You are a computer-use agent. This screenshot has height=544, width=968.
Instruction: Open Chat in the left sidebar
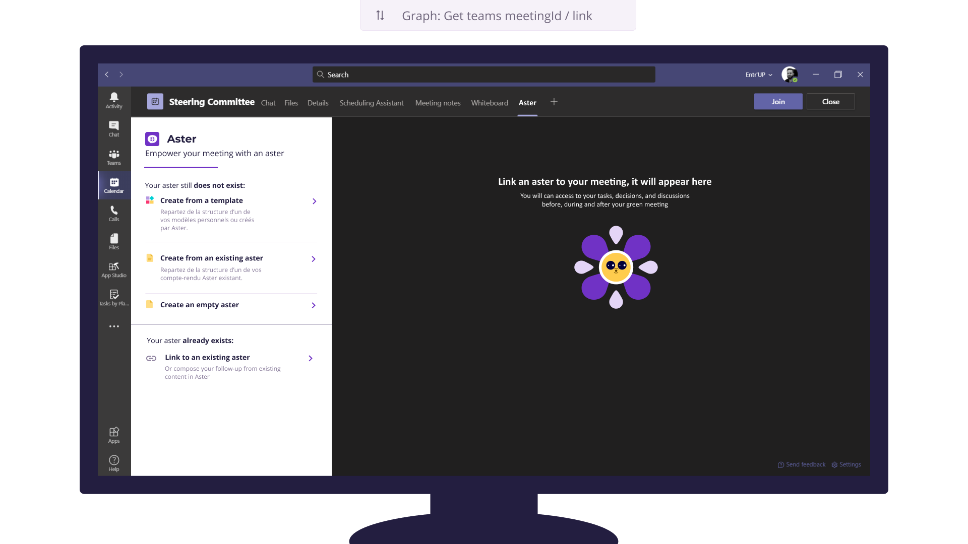point(114,128)
